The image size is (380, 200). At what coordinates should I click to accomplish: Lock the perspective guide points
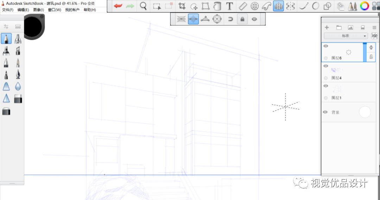point(242,19)
